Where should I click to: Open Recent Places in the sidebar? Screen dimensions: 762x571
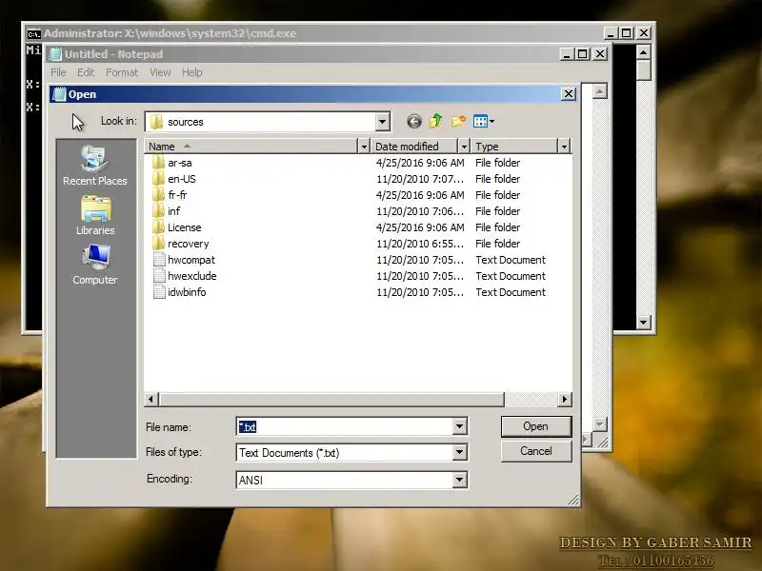[x=95, y=165]
